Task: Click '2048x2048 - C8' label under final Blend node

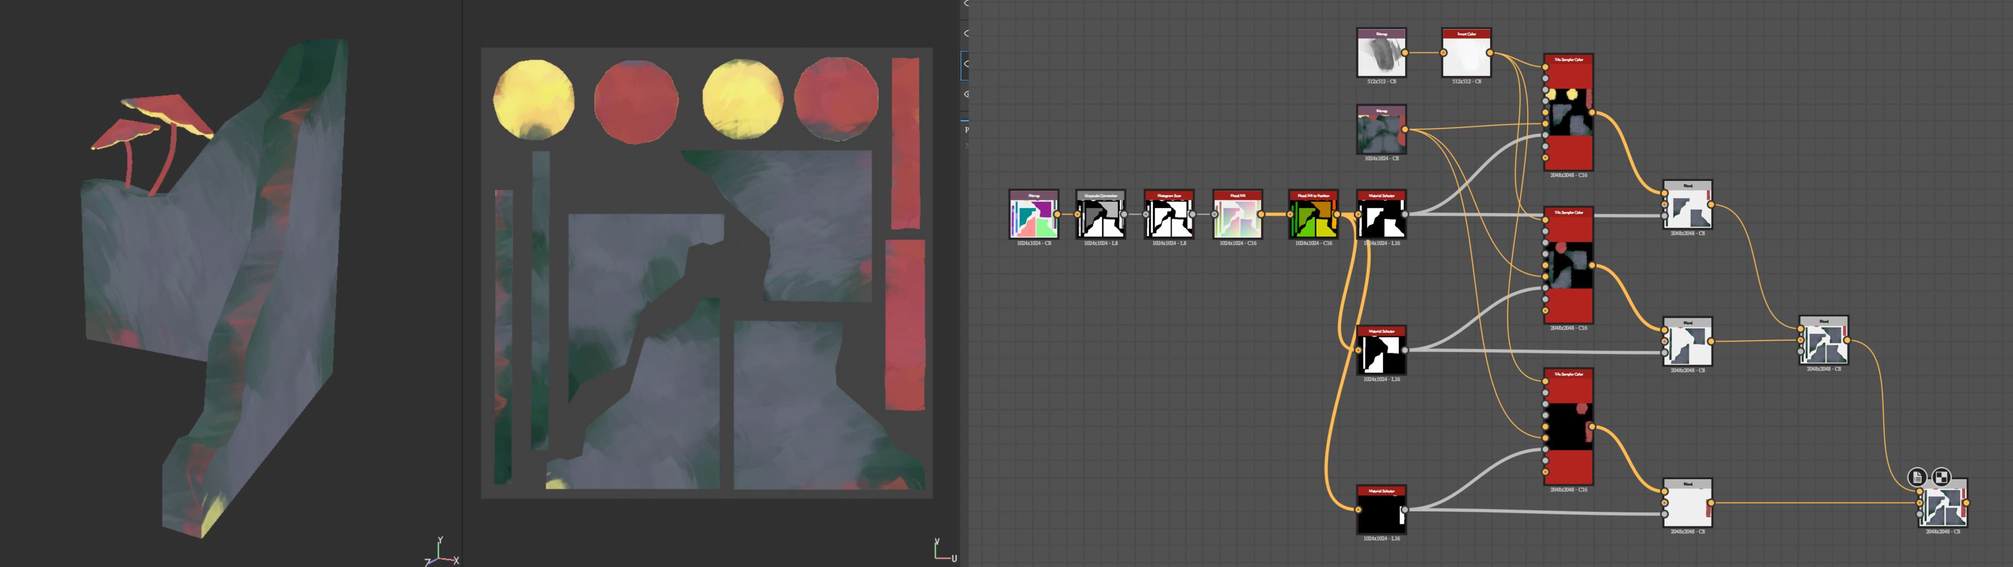Action: 1943,532
